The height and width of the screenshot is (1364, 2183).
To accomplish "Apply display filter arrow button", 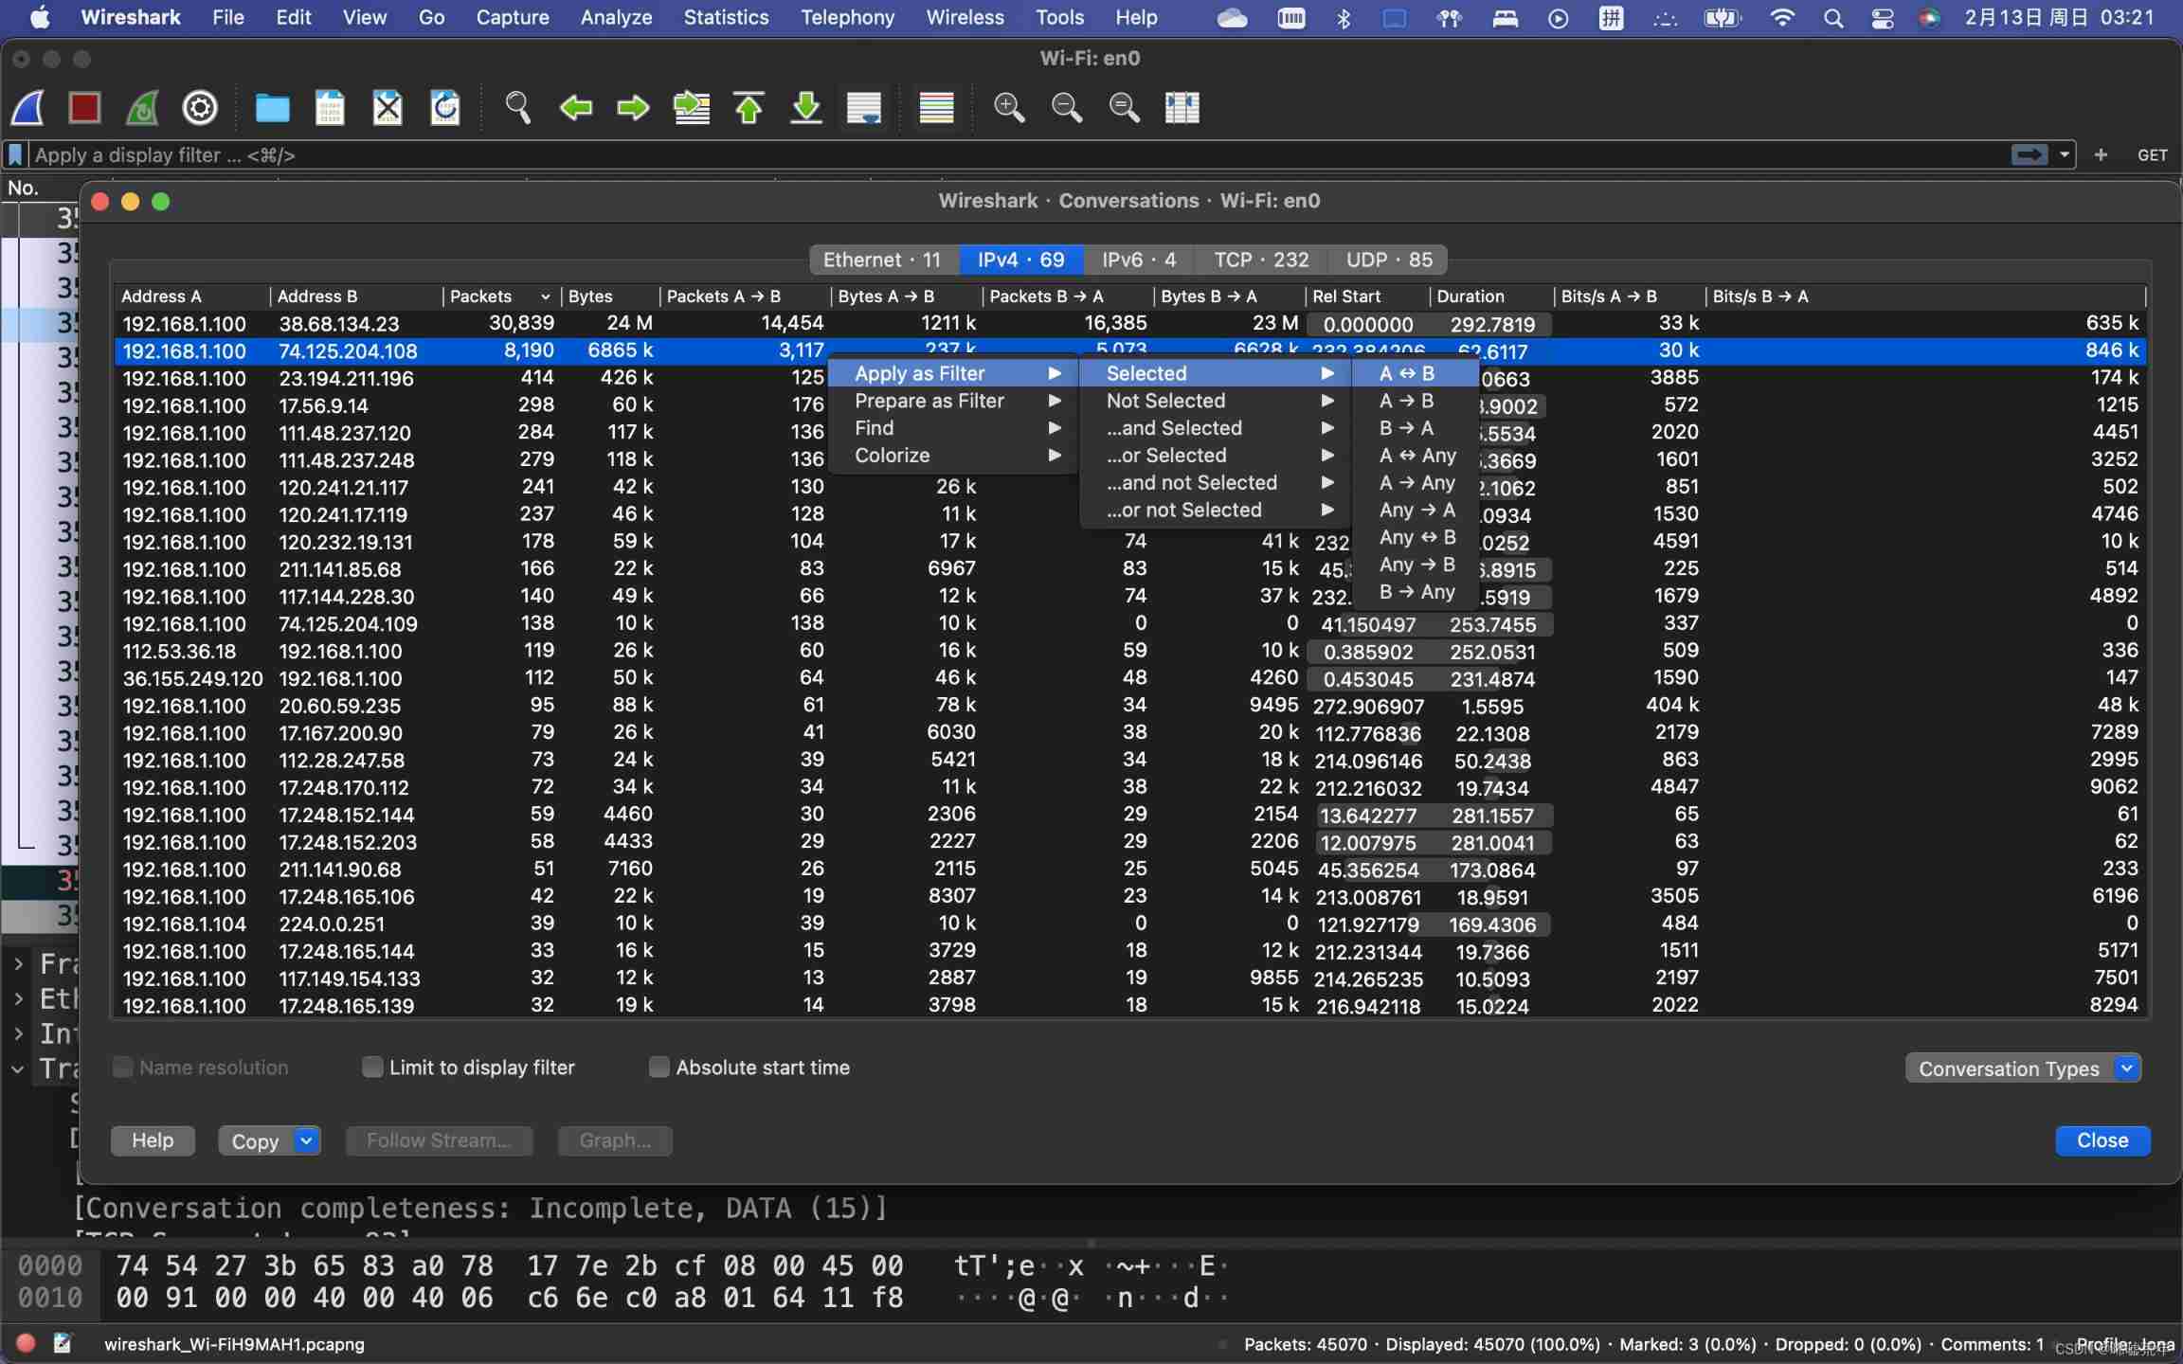I will (2029, 154).
